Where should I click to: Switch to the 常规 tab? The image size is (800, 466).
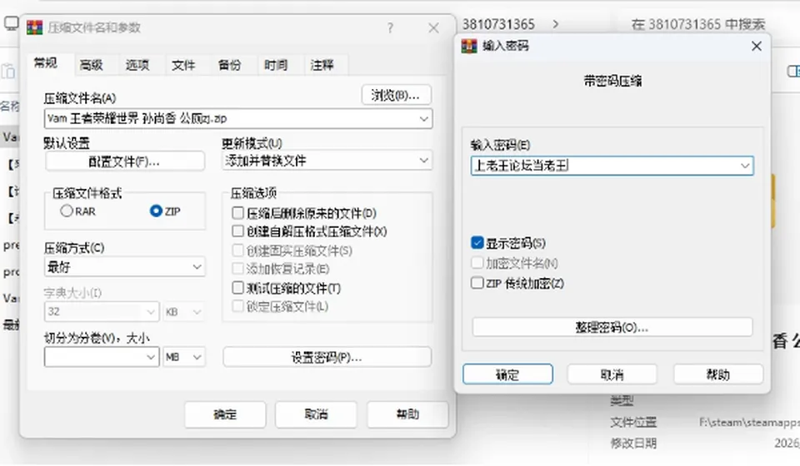45,63
